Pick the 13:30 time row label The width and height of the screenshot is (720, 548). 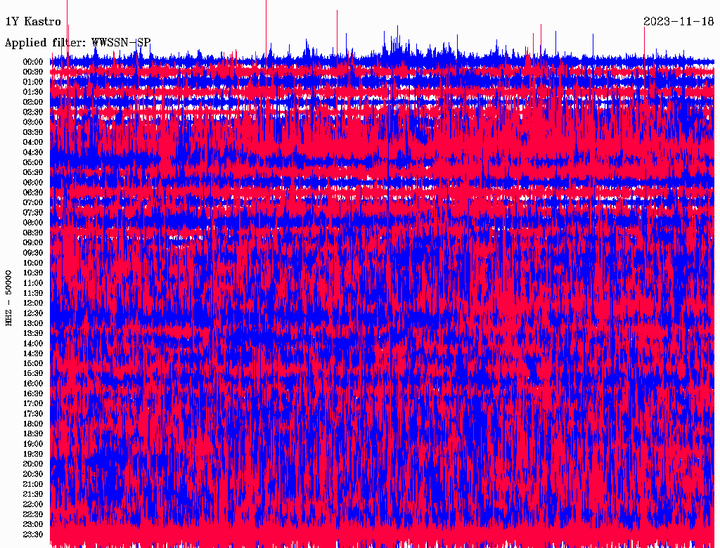click(x=33, y=334)
